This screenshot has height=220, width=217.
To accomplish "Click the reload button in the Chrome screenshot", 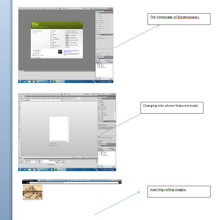I will pyautogui.click(x=28, y=183).
